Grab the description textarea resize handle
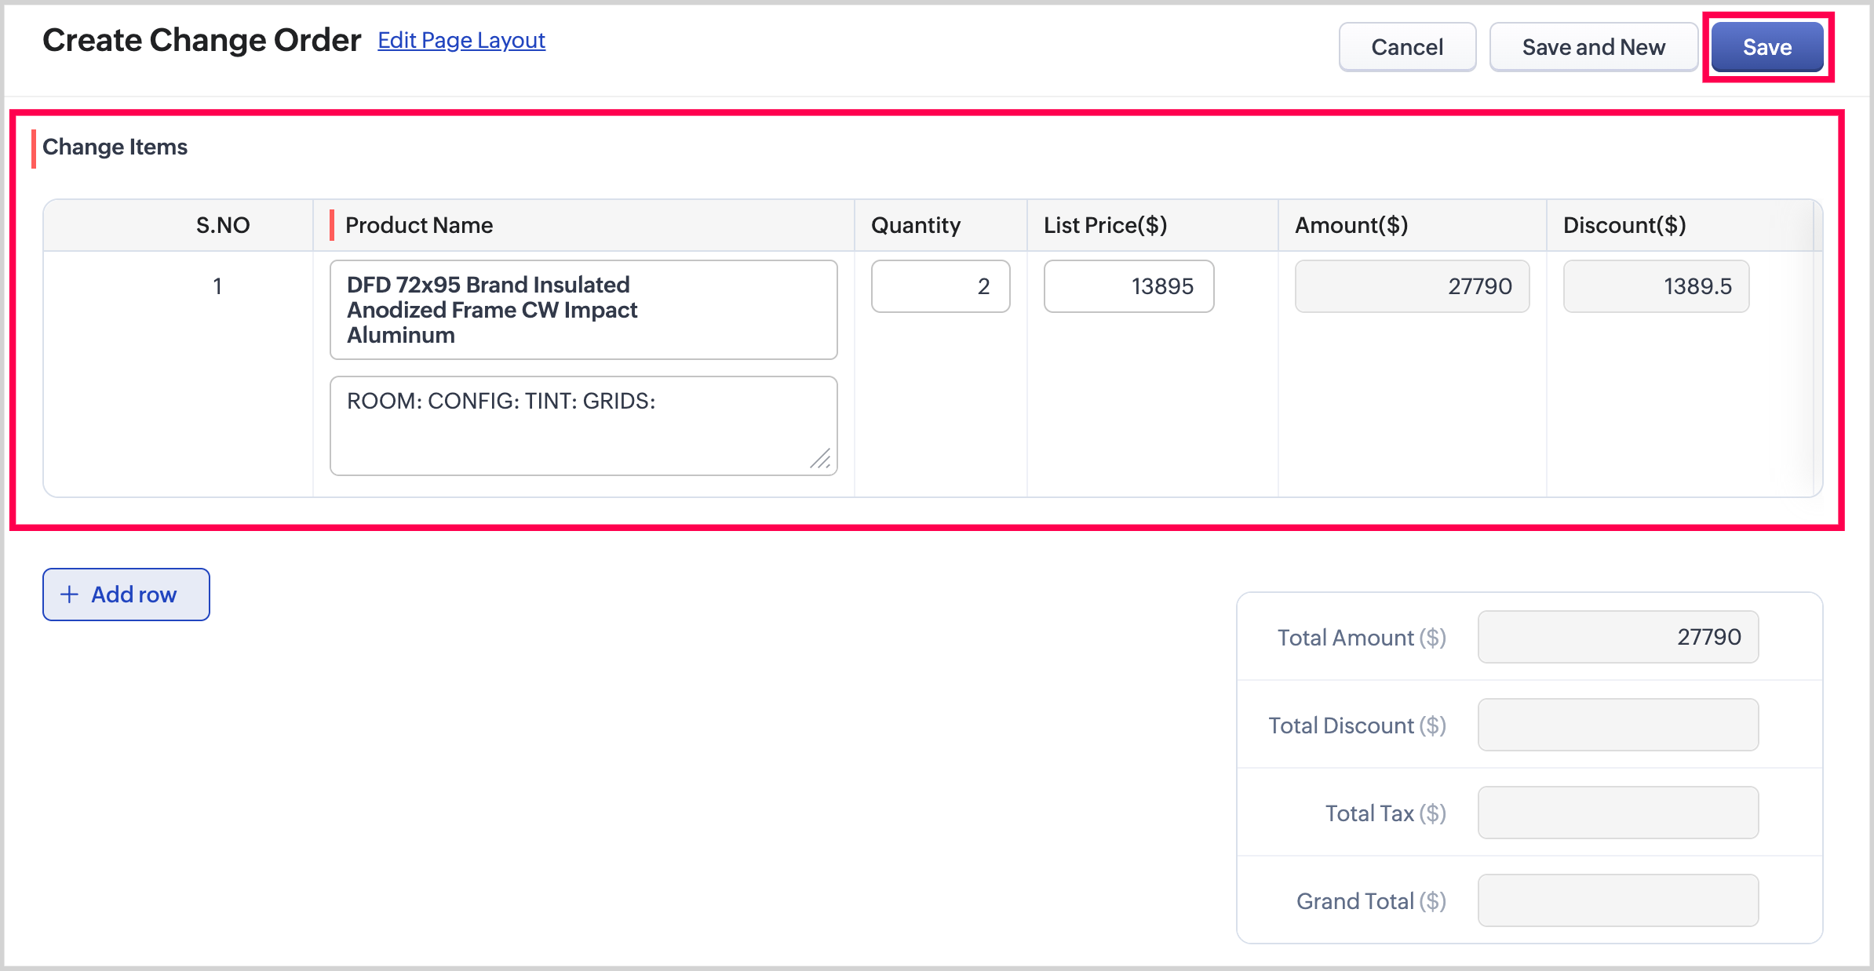This screenshot has height=971, width=1874. pyautogui.click(x=821, y=459)
